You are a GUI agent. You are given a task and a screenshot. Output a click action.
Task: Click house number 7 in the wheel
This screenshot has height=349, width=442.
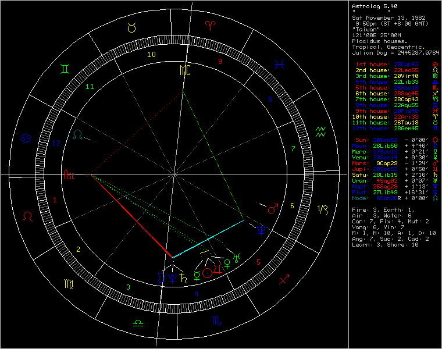pyautogui.click(x=293, y=148)
